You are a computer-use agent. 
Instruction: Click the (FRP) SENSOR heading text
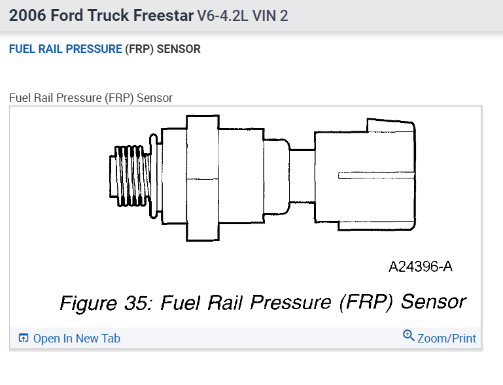(x=163, y=49)
